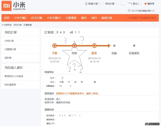Click the 運輸信息 section heading
161x126 pixels.
click(49, 110)
